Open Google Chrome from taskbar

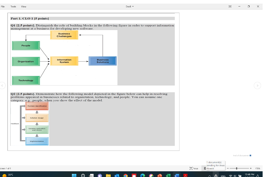pos(125,175)
